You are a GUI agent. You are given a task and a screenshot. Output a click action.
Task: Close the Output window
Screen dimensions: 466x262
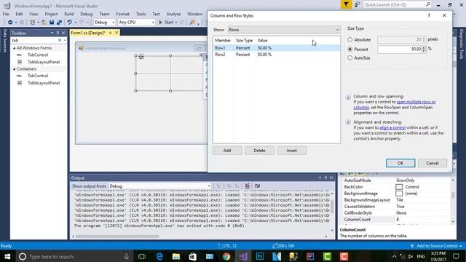331,178
